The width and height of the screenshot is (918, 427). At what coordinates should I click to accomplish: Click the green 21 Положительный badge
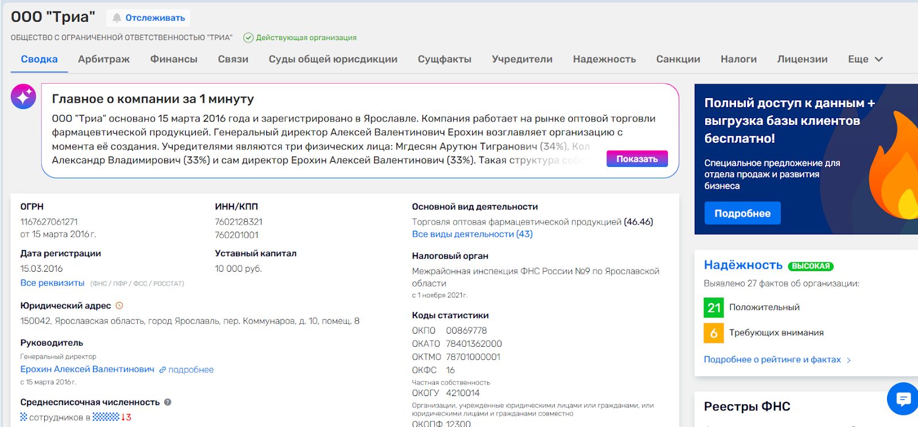(x=714, y=307)
